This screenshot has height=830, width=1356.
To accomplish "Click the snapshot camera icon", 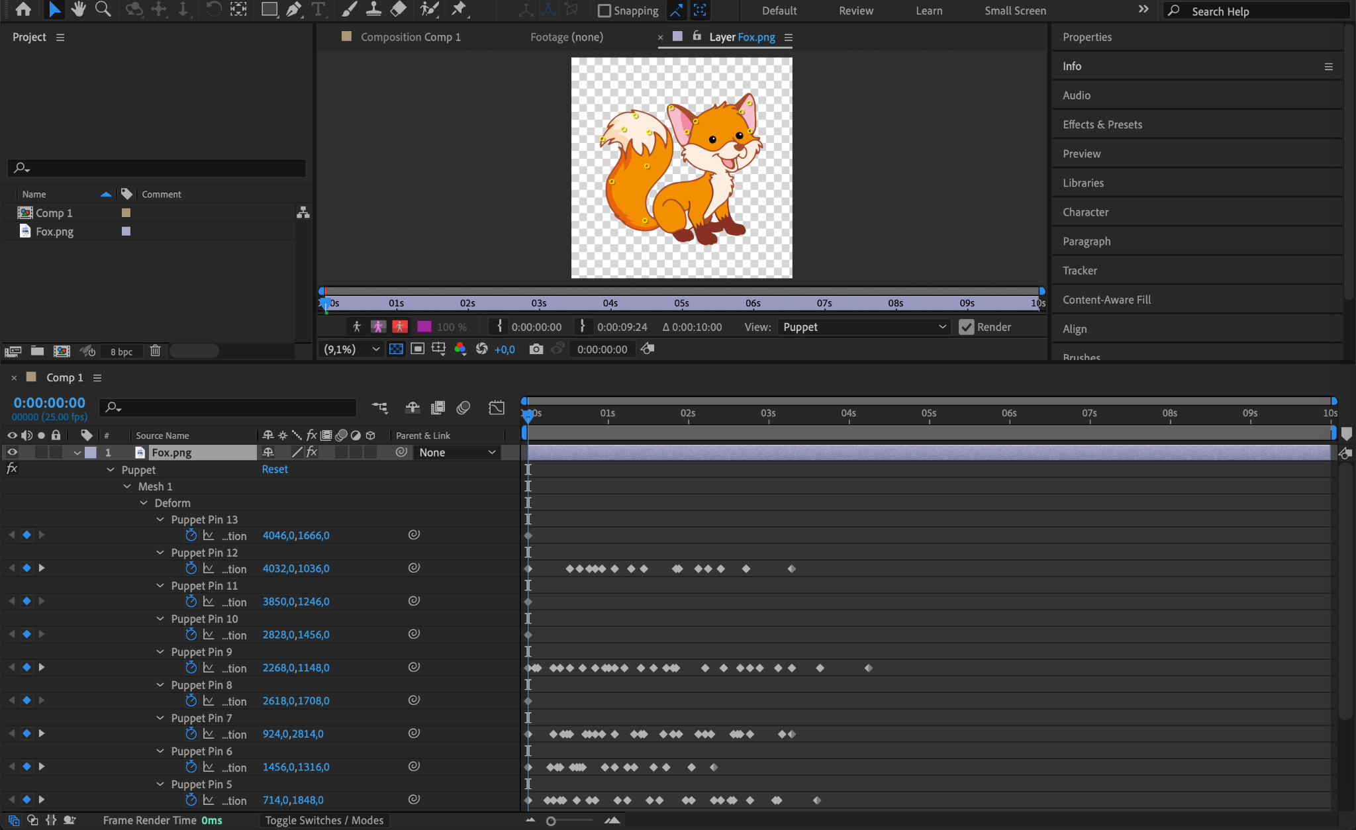I will 536,349.
